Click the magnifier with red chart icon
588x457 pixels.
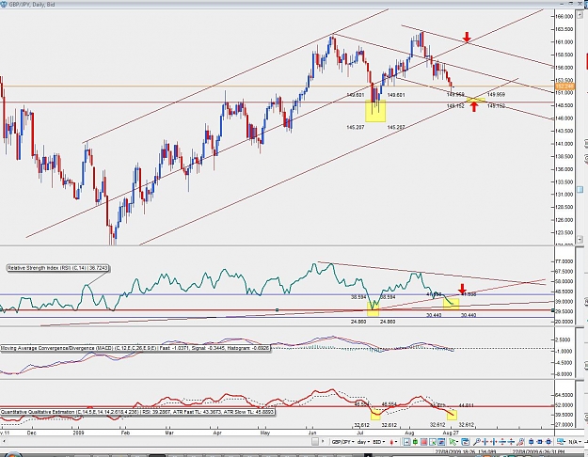point(520,442)
